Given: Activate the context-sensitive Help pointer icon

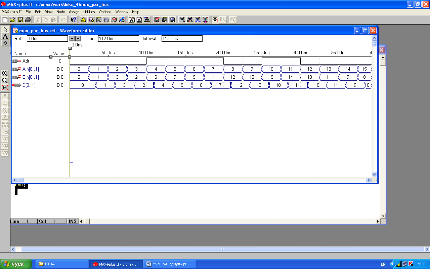Looking at the screenshot, I should coord(74,20).
